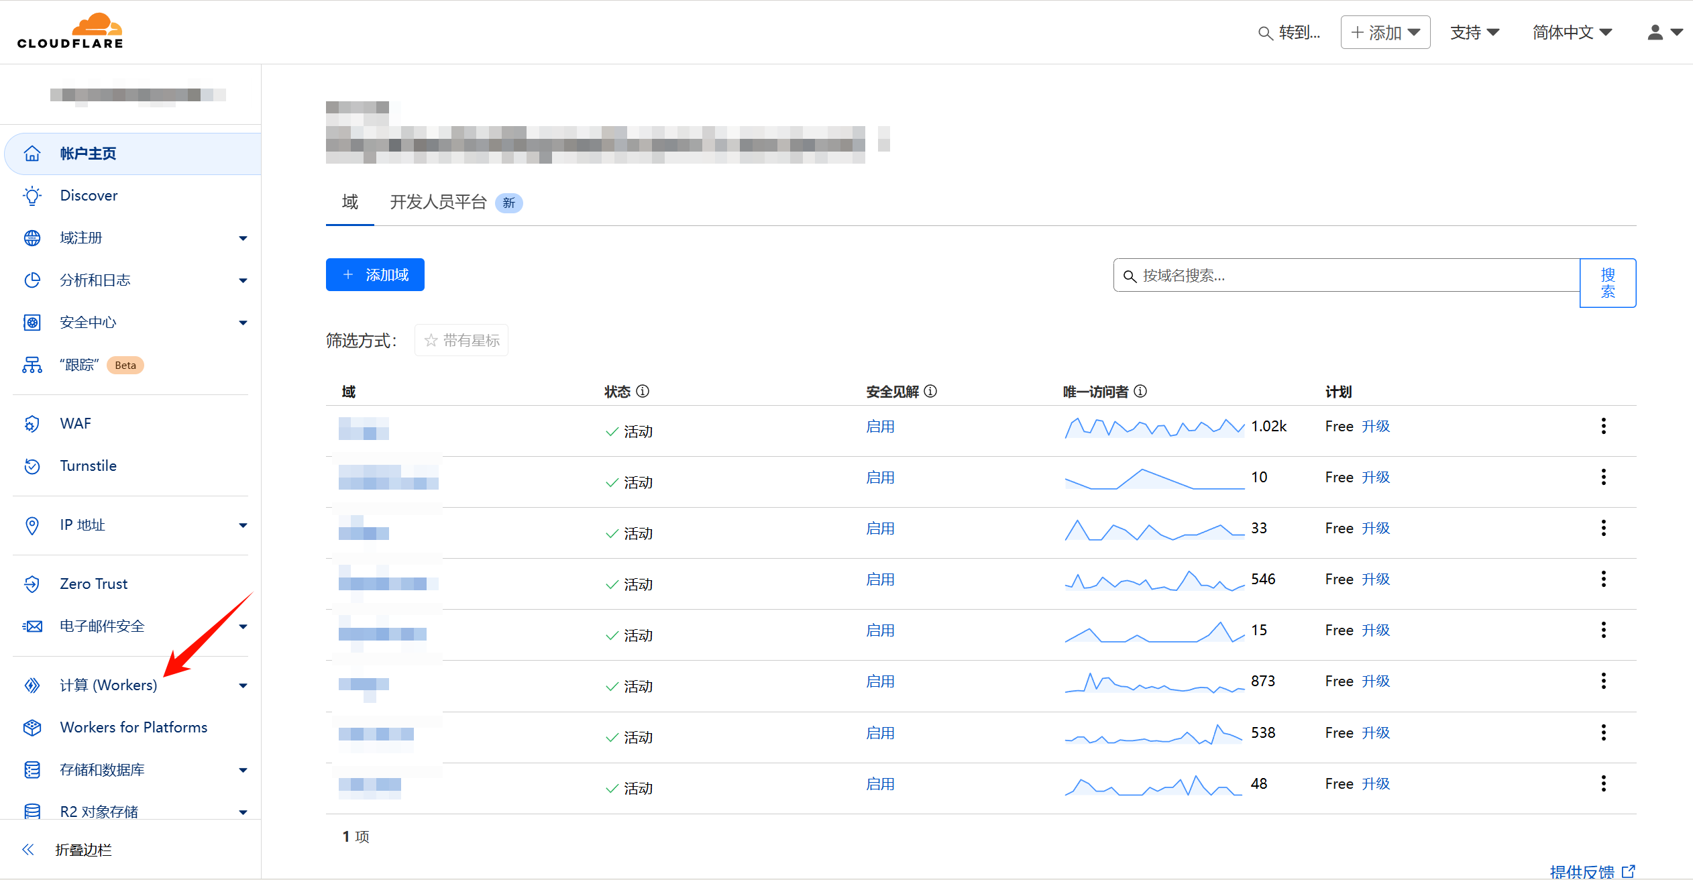Click the Zero Trust icon
The image size is (1693, 880).
pyautogui.click(x=32, y=584)
